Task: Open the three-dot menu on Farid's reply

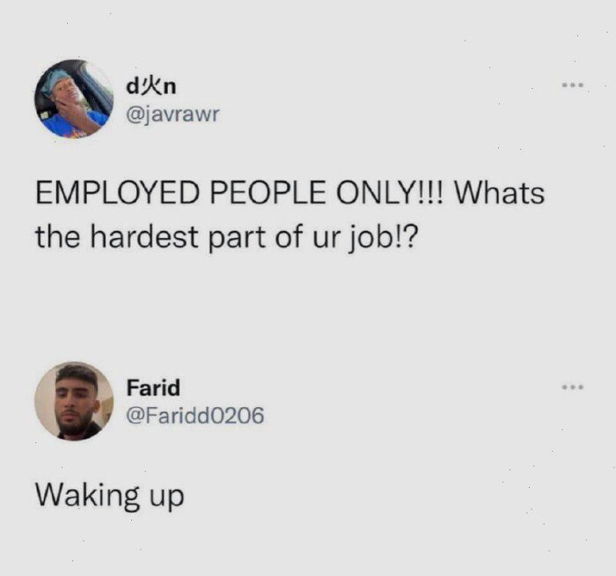Action: [x=573, y=388]
